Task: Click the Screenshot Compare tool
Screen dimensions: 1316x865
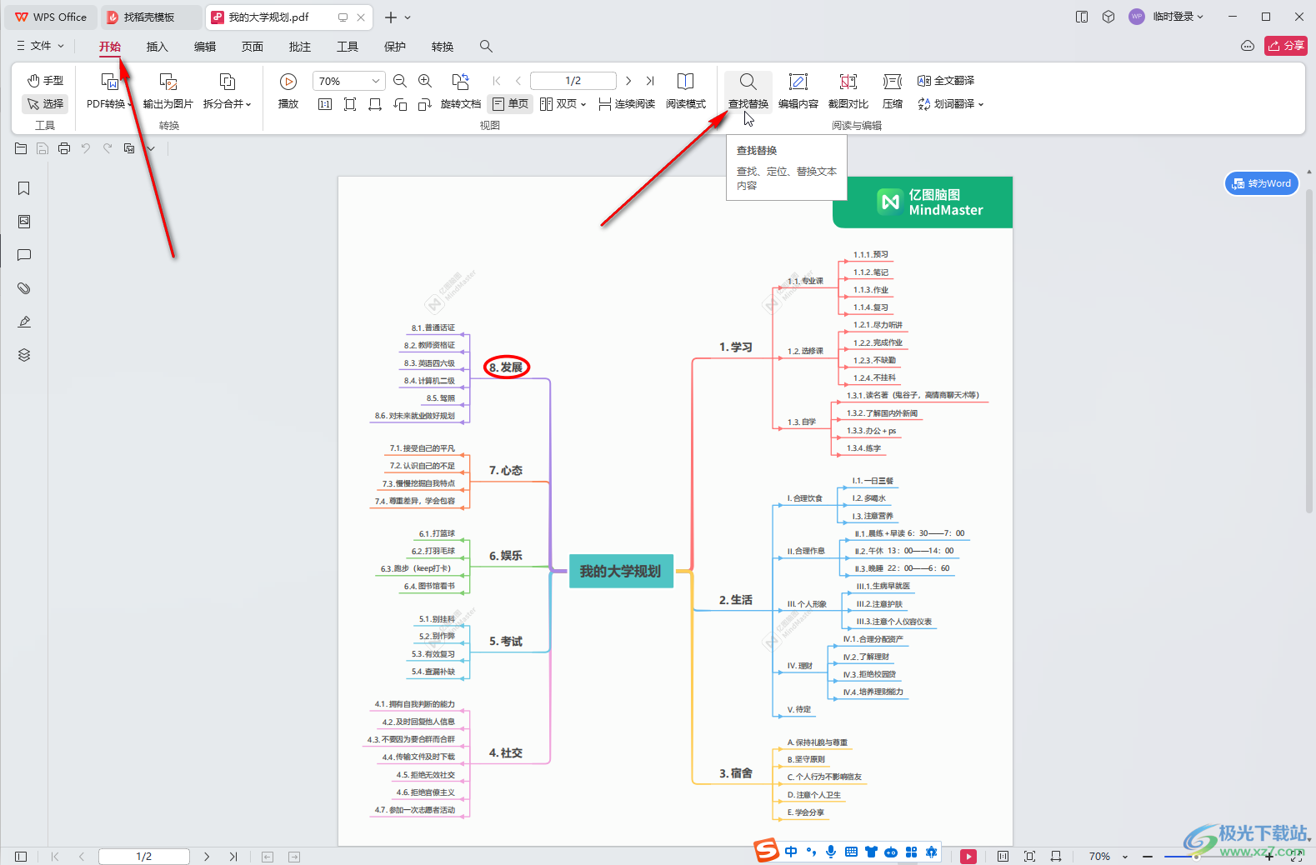Action: 848,92
